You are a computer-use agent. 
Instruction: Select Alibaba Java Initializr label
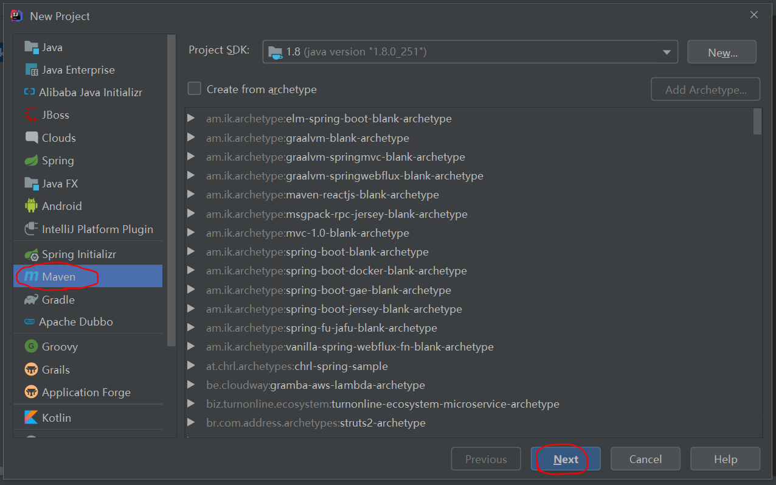tap(91, 92)
